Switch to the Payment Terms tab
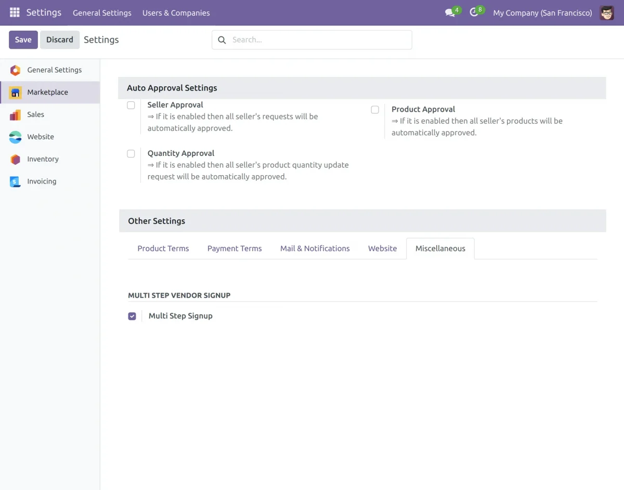 click(x=235, y=248)
